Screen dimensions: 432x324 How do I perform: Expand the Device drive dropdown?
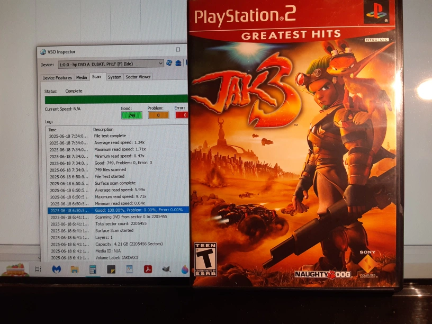click(x=160, y=64)
